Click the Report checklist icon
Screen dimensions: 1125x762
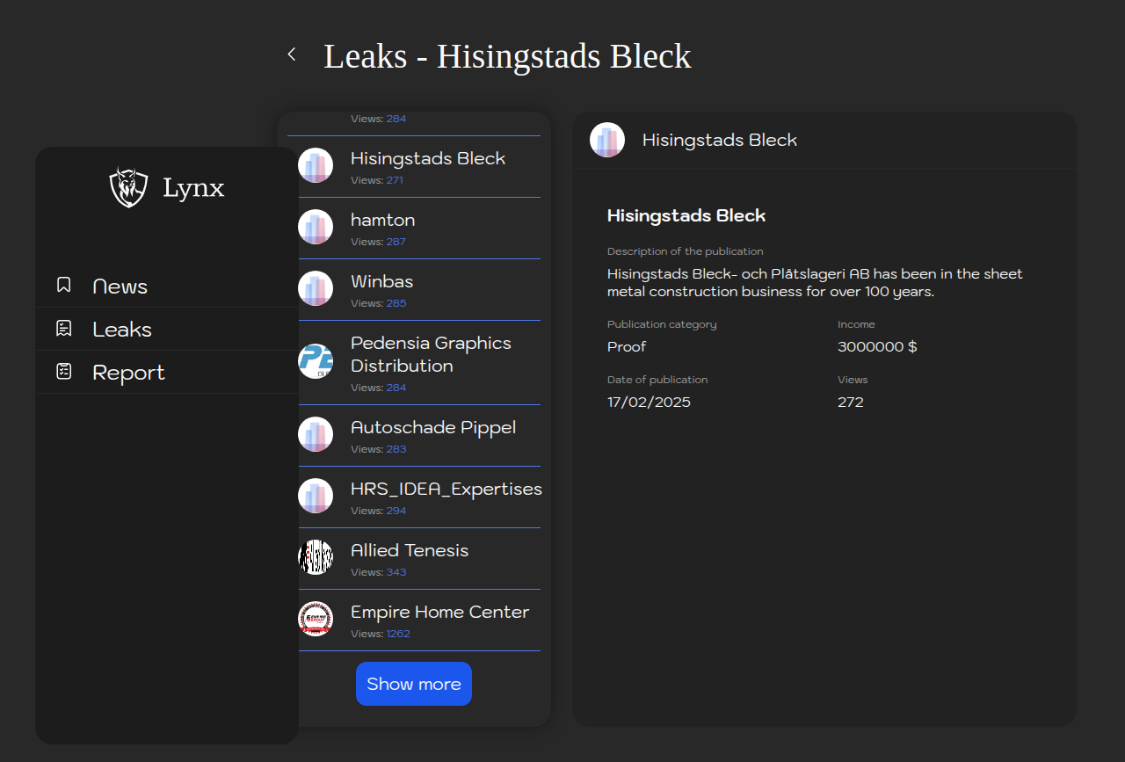(64, 372)
